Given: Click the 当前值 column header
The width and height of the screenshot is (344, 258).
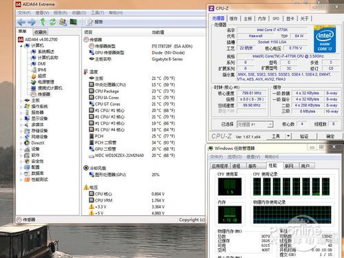Looking at the screenshot, I should point(158,32).
